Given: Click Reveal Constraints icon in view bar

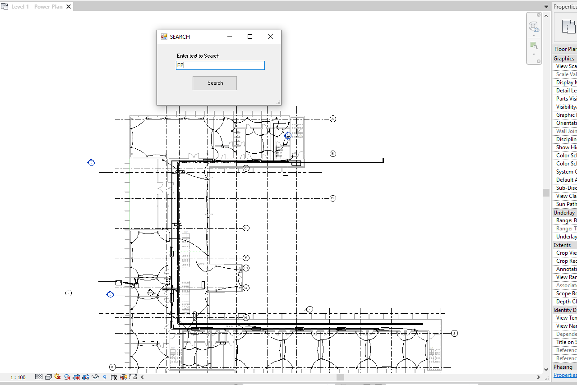Looking at the screenshot, I should click(x=133, y=377).
